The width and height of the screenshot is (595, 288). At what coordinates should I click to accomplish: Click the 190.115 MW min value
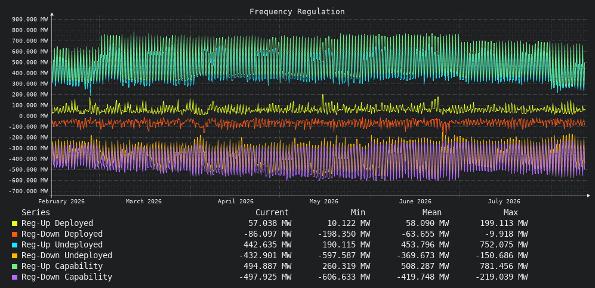pyautogui.click(x=346, y=245)
